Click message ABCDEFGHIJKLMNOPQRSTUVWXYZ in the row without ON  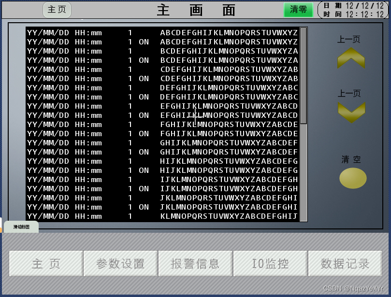click(229, 33)
